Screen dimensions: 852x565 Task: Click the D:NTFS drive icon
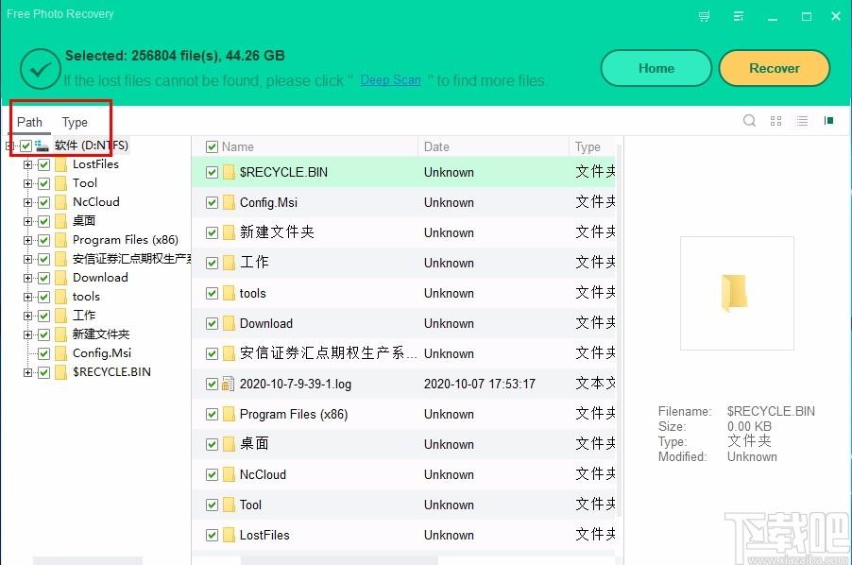(x=42, y=146)
